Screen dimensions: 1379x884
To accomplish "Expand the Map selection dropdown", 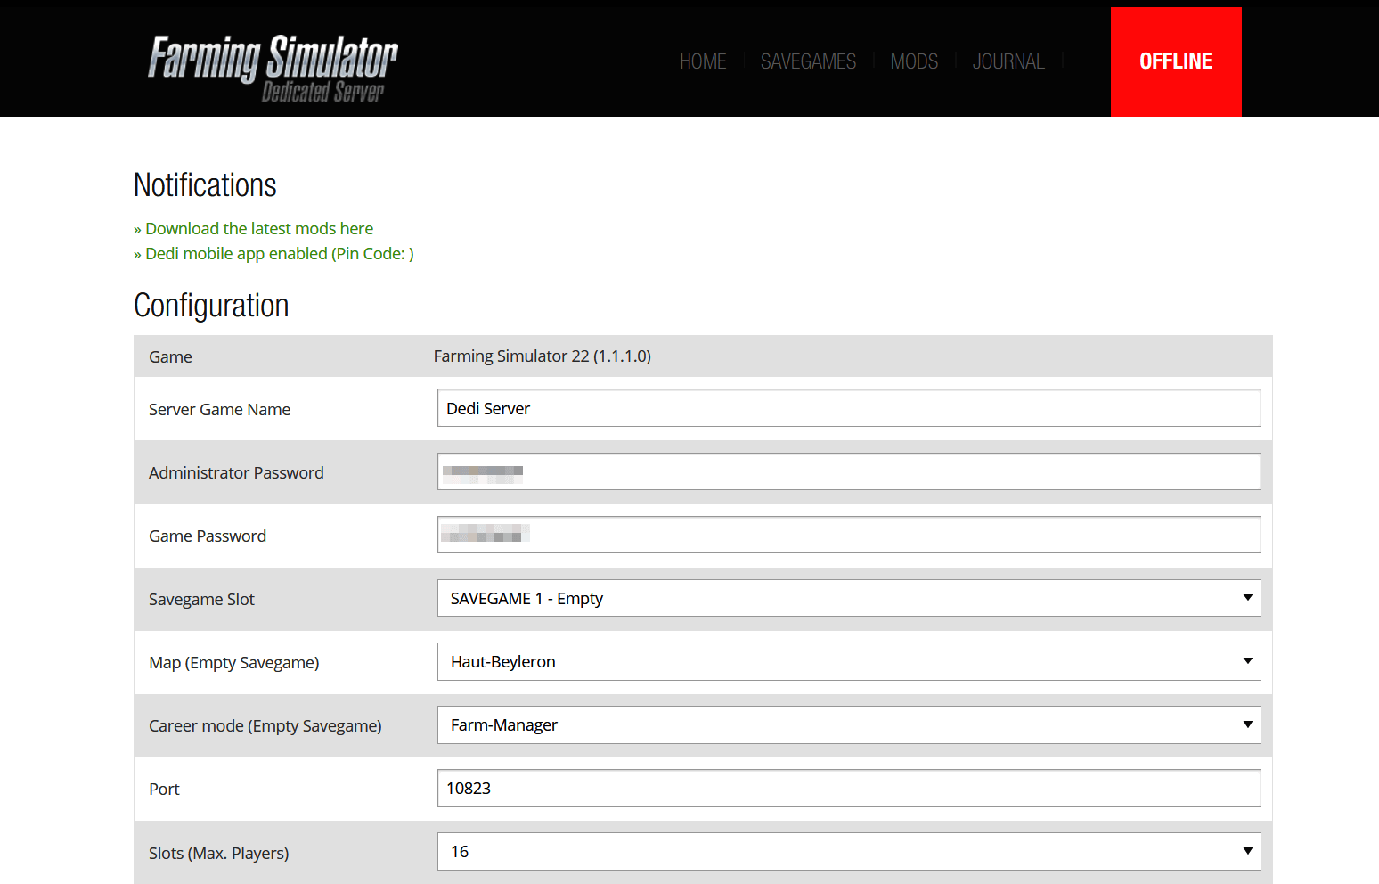I will (847, 661).
